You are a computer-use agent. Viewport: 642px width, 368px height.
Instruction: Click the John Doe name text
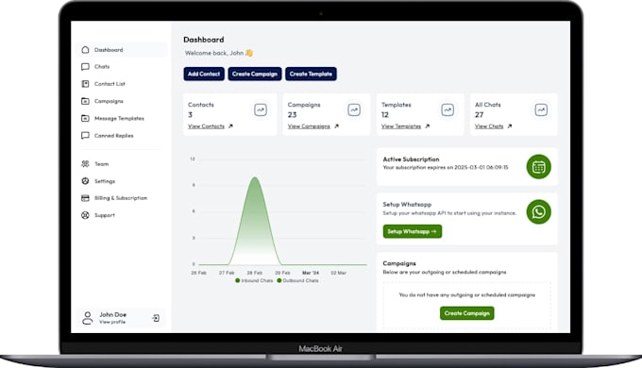coord(113,315)
